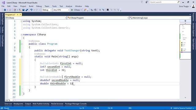The image size is (196, 110).
Task: Click the Quick Launch search magnifier
Action: [x=178, y=2]
